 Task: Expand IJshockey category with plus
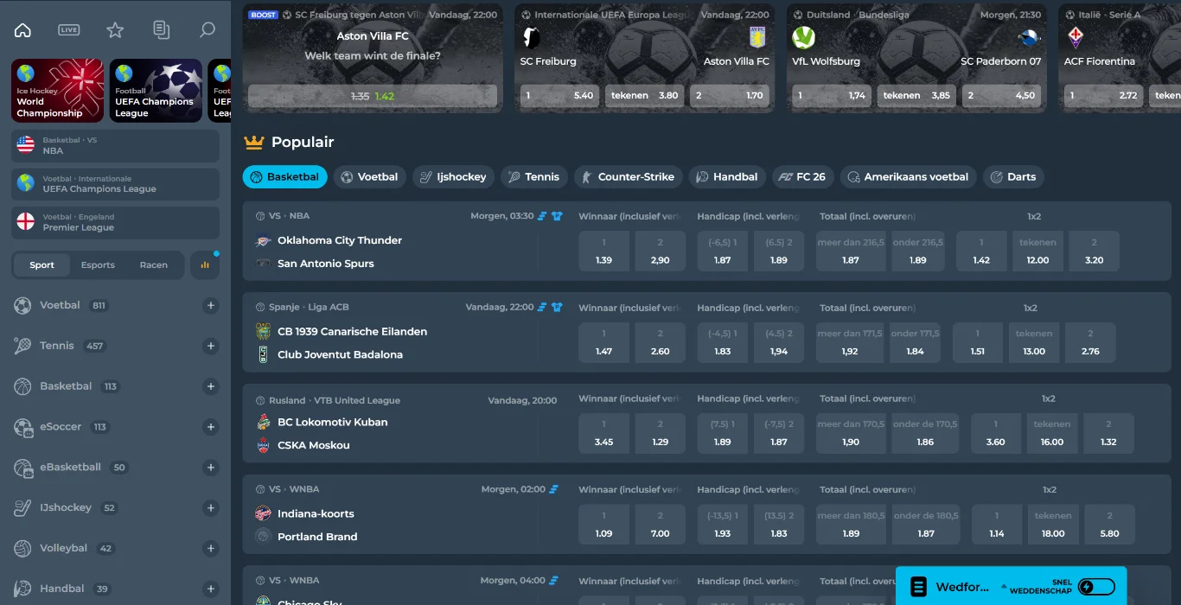210,508
